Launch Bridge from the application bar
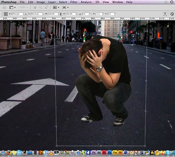175x157 pixels. (5, 8)
